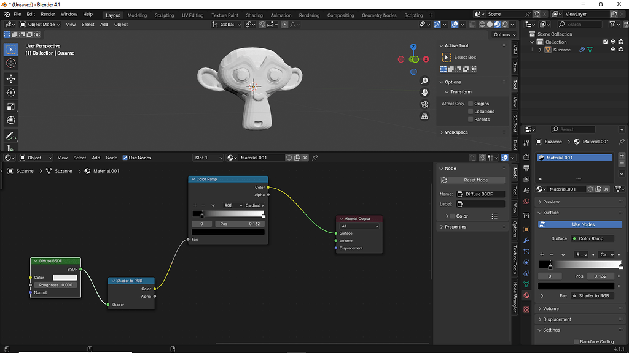The height and width of the screenshot is (353, 629).
Task: Select the Transform tool
Action: 11,120
